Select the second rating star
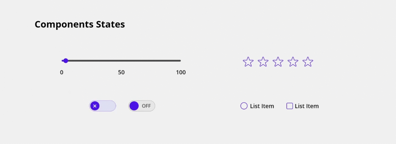Screen dimensions: 396x144 click(263, 62)
